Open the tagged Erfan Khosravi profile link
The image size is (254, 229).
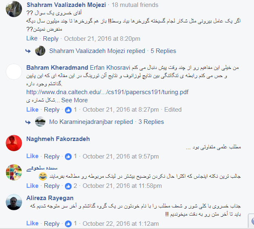click(110, 68)
